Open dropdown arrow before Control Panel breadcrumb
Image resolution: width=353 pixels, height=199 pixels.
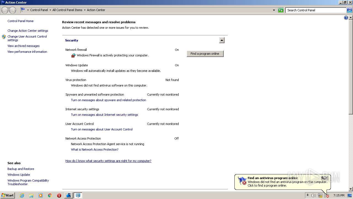point(28,10)
